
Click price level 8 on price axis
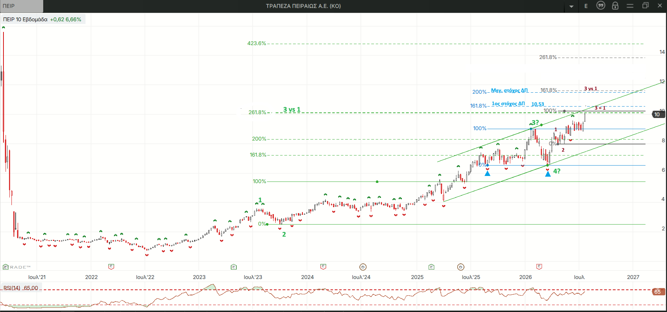pyautogui.click(x=663, y=141)
